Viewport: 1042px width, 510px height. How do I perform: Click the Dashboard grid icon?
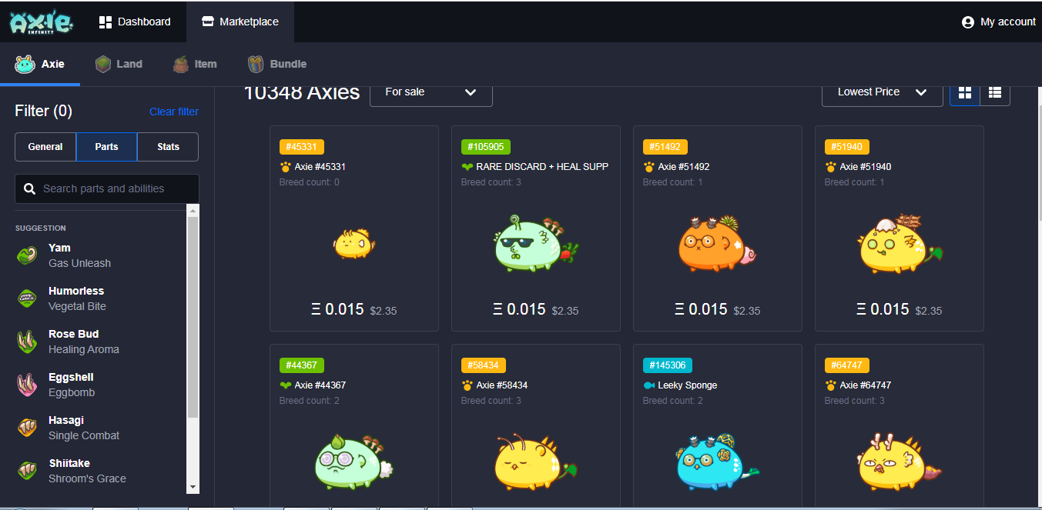106,22
